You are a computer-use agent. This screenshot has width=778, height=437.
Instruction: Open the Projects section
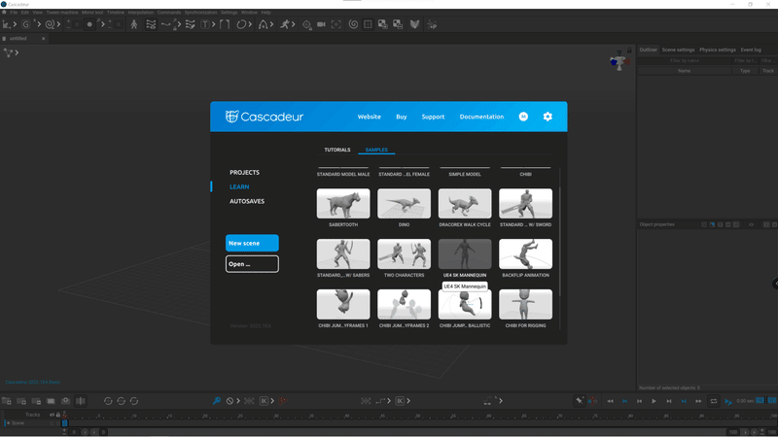[x=244, y=173]
